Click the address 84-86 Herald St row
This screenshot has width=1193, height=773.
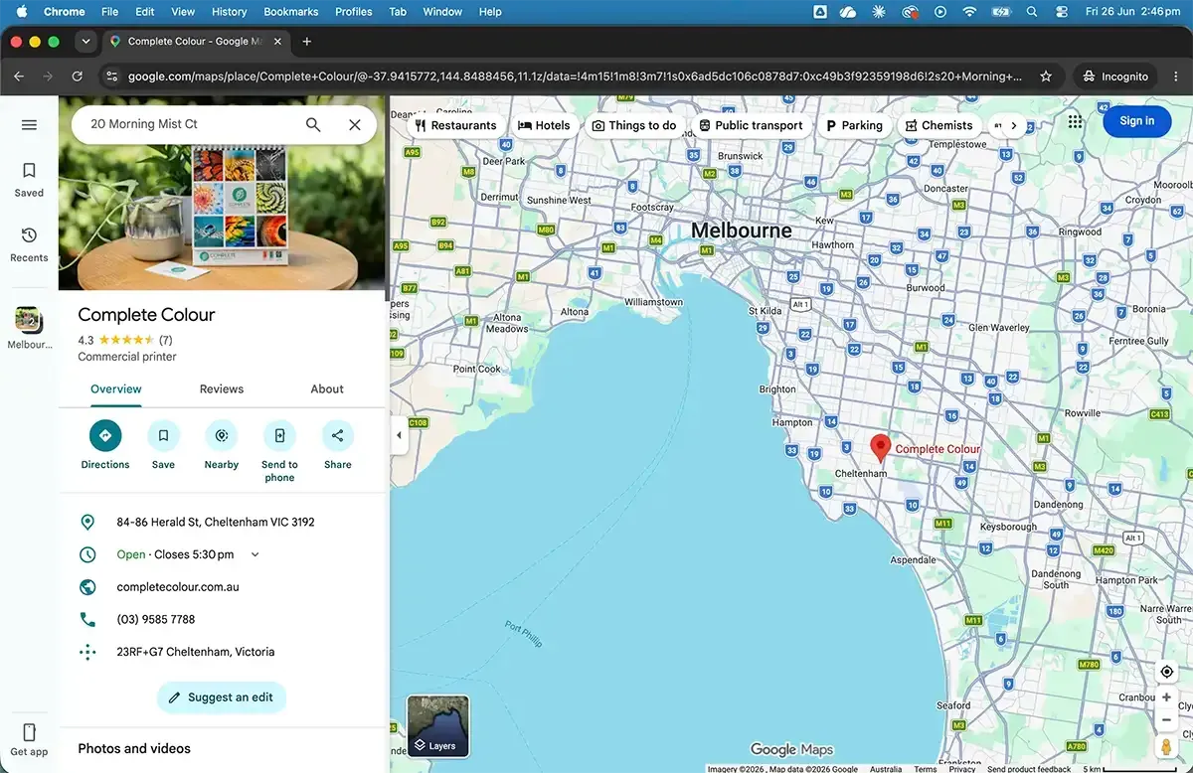point(223,523)
